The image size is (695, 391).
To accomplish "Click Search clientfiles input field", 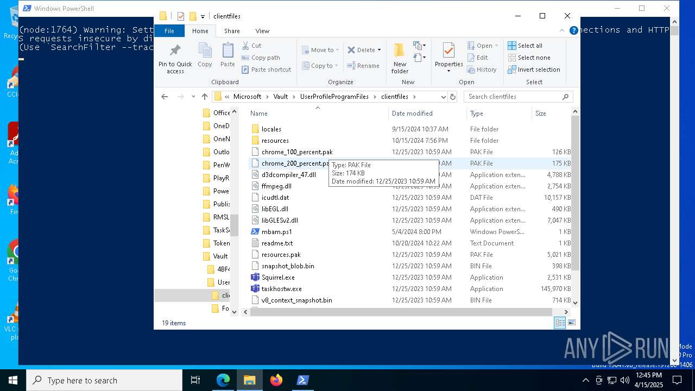I will tap(519, 97).
